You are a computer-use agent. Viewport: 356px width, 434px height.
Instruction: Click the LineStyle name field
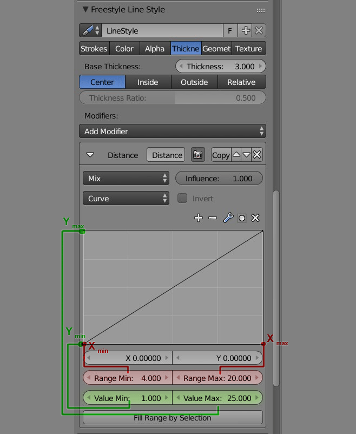[162, 30]
